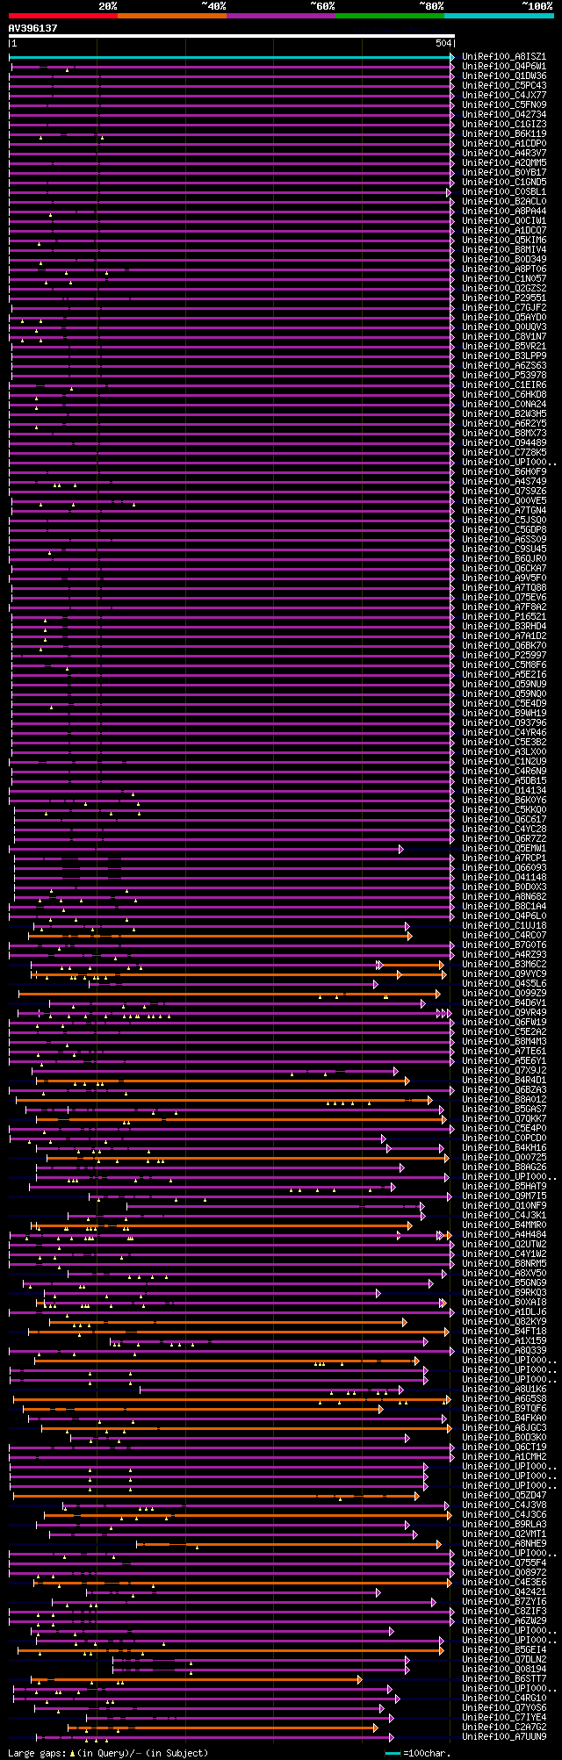Select the UniRef100_O93796 label
This screenshot has height=1760, width=562.
tap(504, 723)
